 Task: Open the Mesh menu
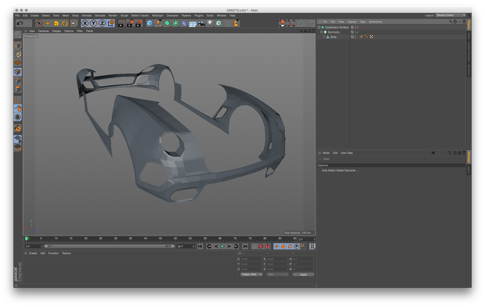[65, 16]
